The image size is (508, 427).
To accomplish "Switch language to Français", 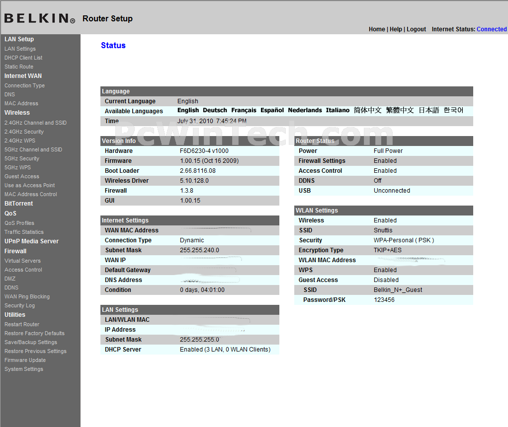I will click(244, 110).
